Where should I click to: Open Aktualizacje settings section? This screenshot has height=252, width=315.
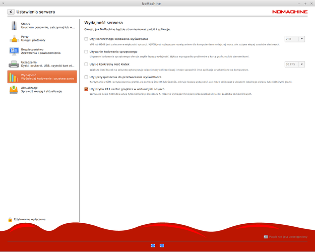point(42,90)
